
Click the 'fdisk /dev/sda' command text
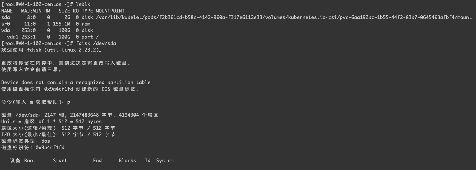coord(96,43)
